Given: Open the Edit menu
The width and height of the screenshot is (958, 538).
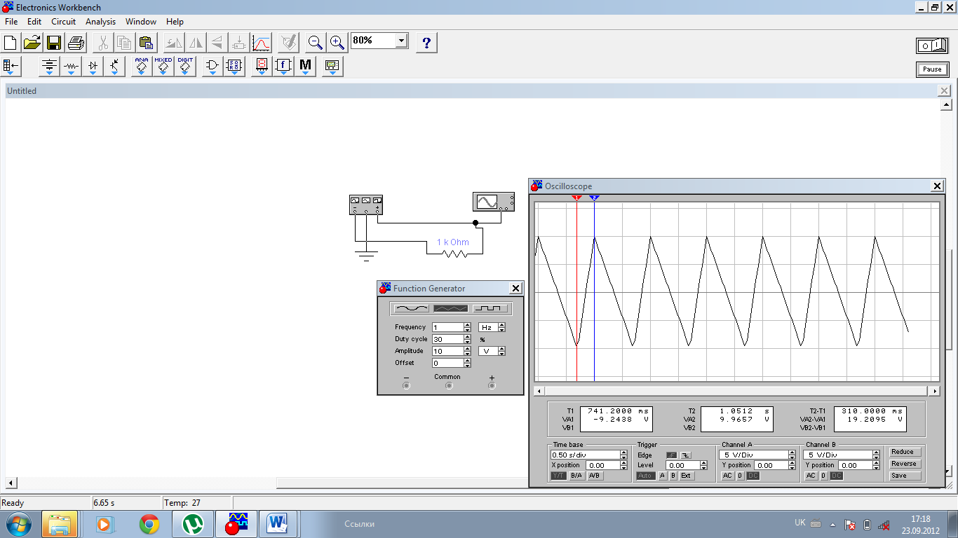Looking at the screenshot, I should 34,22.
